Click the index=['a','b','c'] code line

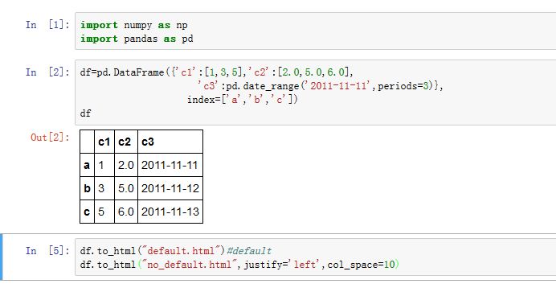click(243, 100)
